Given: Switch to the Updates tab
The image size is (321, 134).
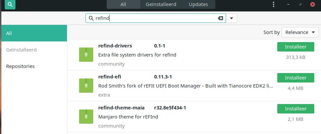Looking at the screenshot, I should coord(198,4).
